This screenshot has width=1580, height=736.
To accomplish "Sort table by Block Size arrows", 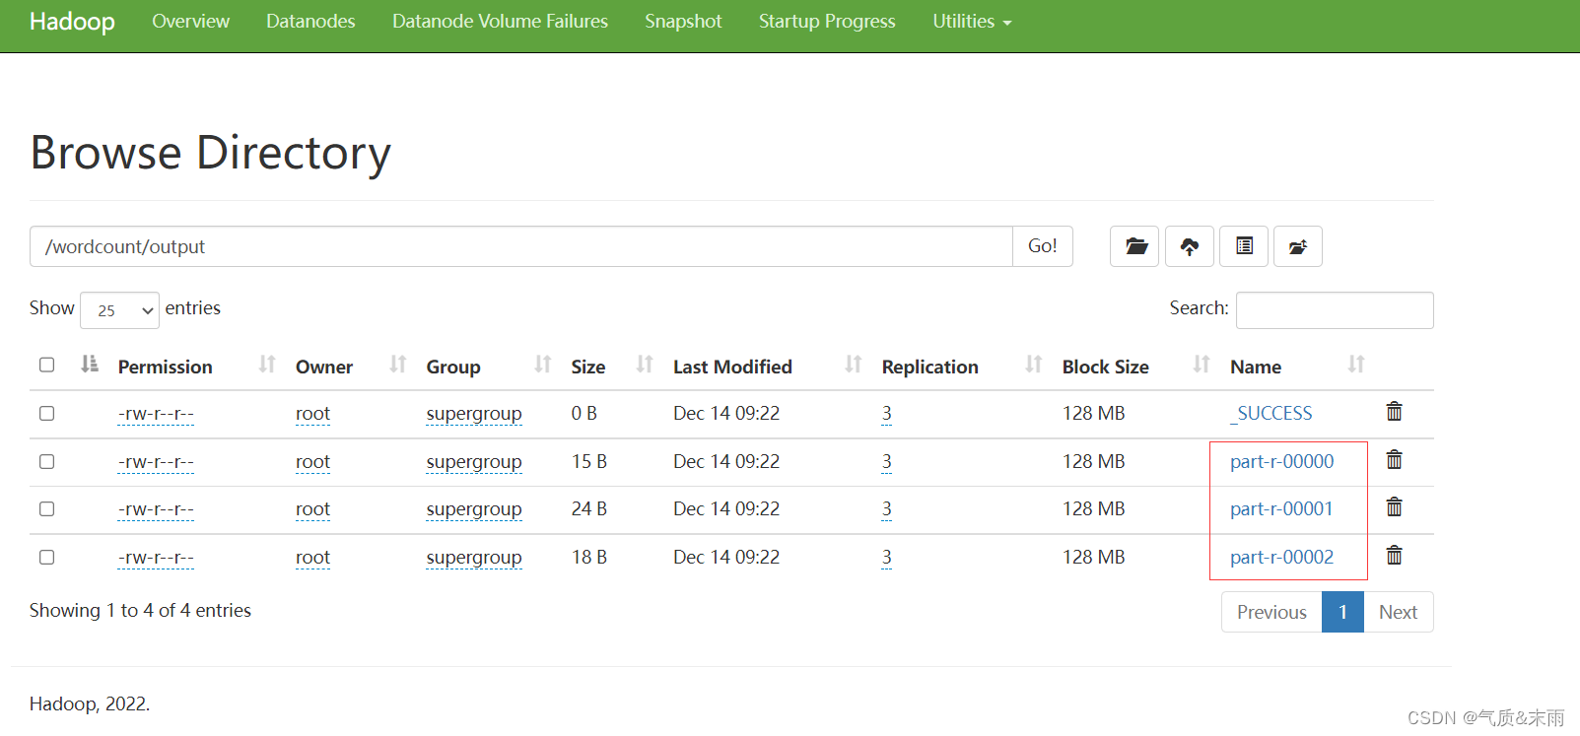I will point(1202,365).
